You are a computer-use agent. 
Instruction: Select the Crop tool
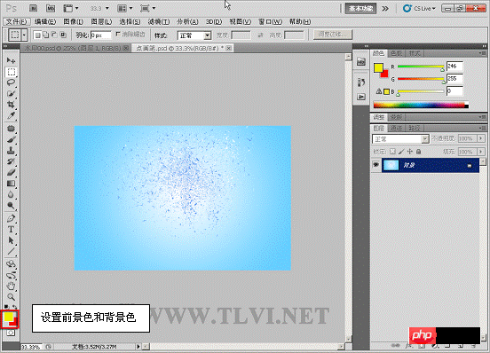[11, 105]
